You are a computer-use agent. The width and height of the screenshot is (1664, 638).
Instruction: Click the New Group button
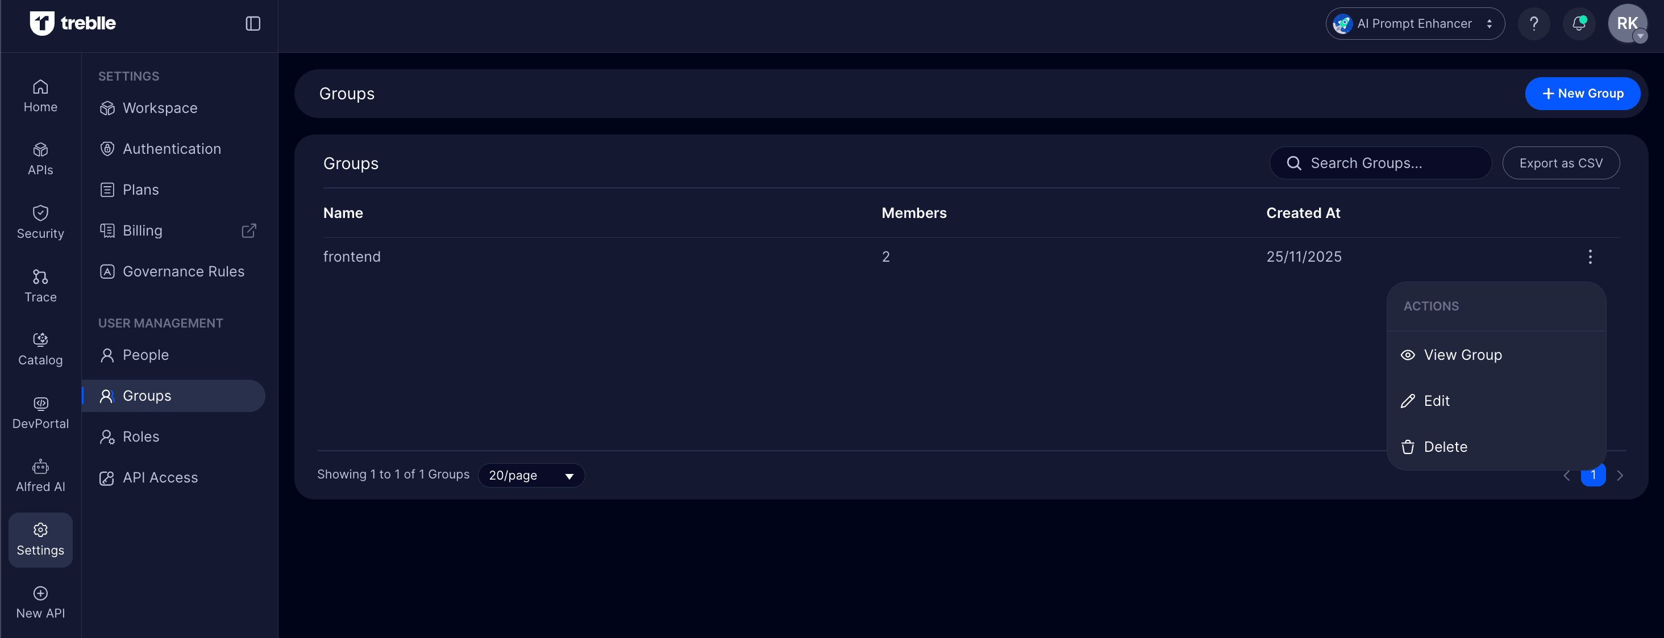(x=1582, y=94)
